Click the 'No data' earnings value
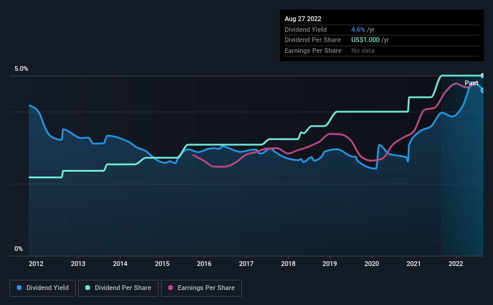The width and height of the screenshot is (493, 305). click(363, 50)
